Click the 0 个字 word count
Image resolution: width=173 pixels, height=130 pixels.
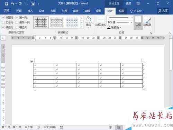click(x=29, y=127)
